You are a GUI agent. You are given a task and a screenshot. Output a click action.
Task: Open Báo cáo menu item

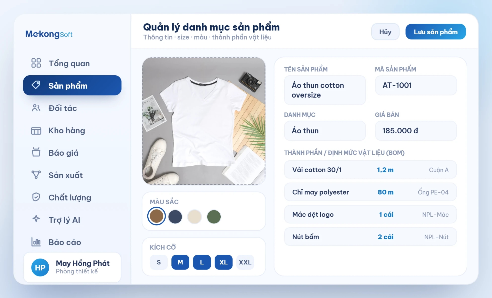pos(72,242)
